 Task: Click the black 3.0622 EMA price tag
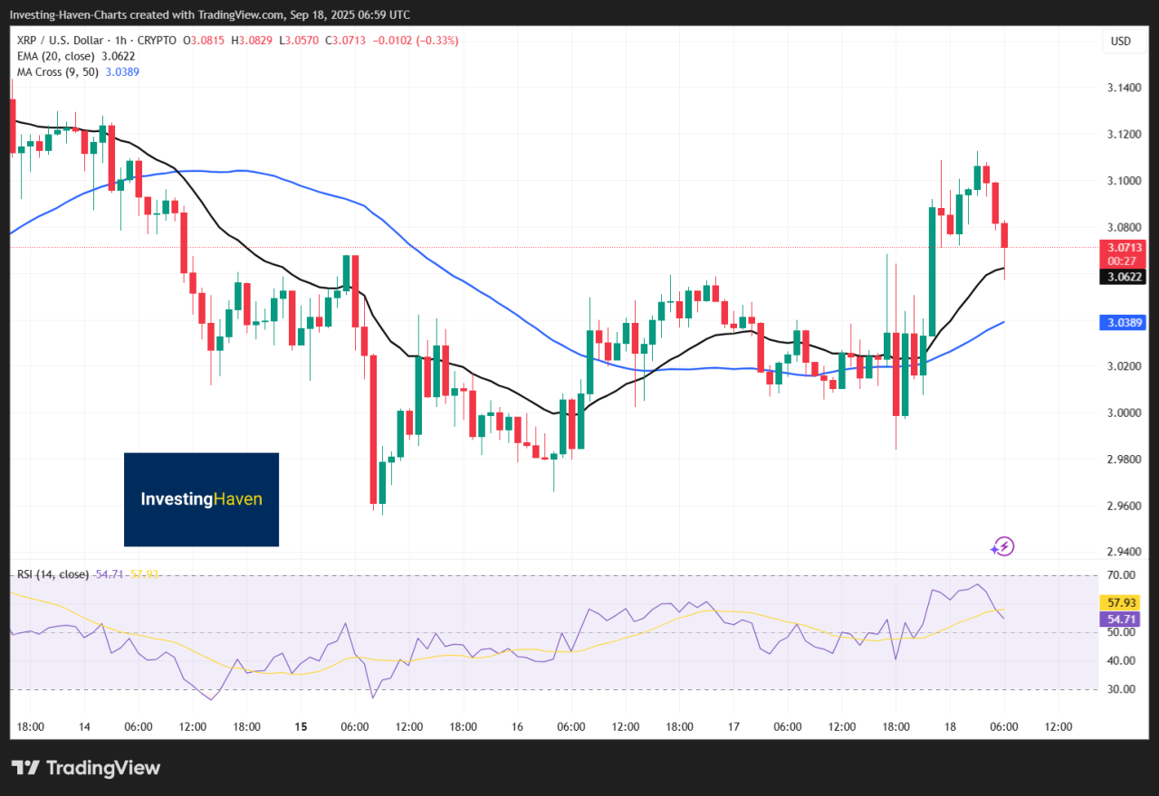1121,277
